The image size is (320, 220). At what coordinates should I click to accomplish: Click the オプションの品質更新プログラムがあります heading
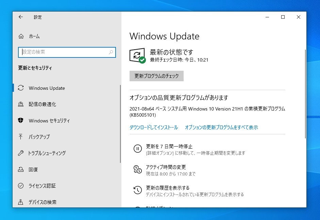179,98
